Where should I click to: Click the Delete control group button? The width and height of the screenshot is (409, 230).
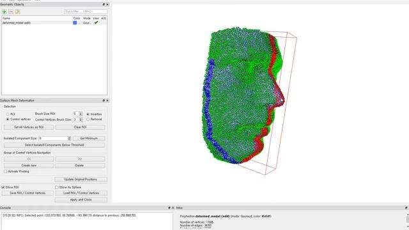80,165
